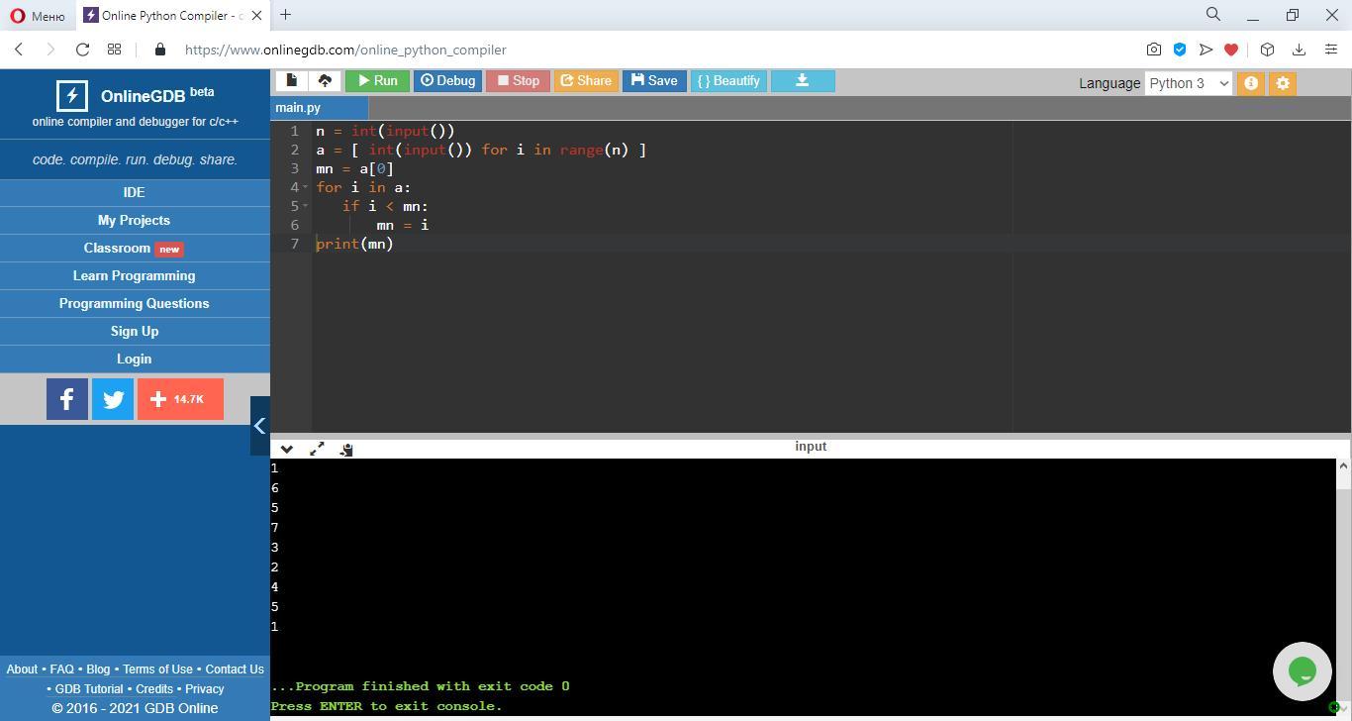1352x721 pixels.
Task: Open the extensions cube icon
Action: (x=1267, y=50)
